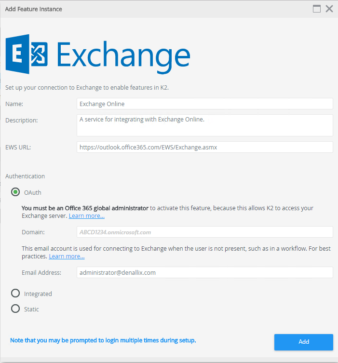Click the Add Feature Instance title bar
This screenshot has height=363, width=338.
click(145, 9)
